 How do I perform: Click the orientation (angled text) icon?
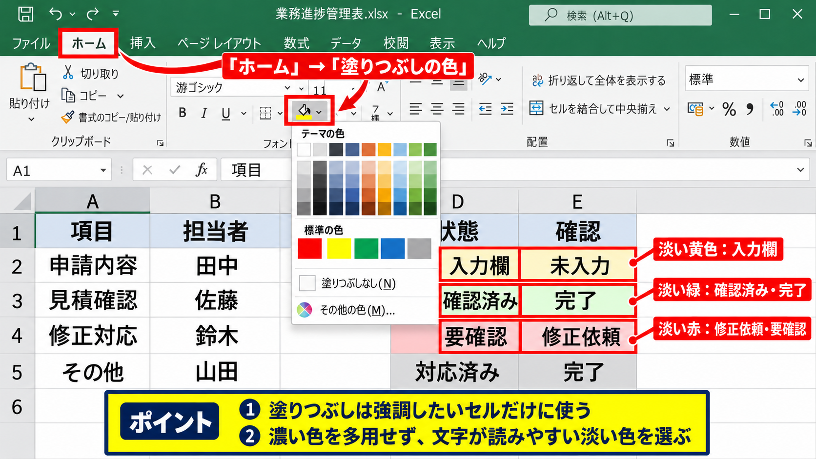pos(485,79)
